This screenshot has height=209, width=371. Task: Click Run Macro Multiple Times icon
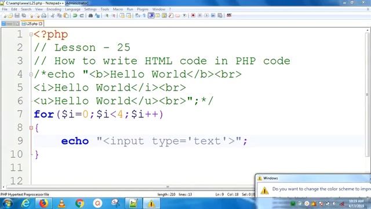(213, 16)
